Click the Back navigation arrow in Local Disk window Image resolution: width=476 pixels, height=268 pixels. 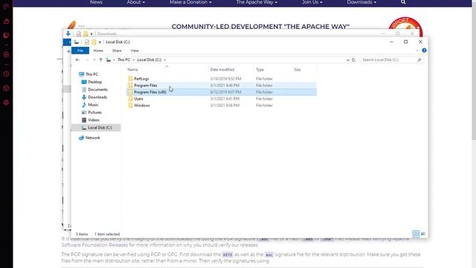pos(77,60)
